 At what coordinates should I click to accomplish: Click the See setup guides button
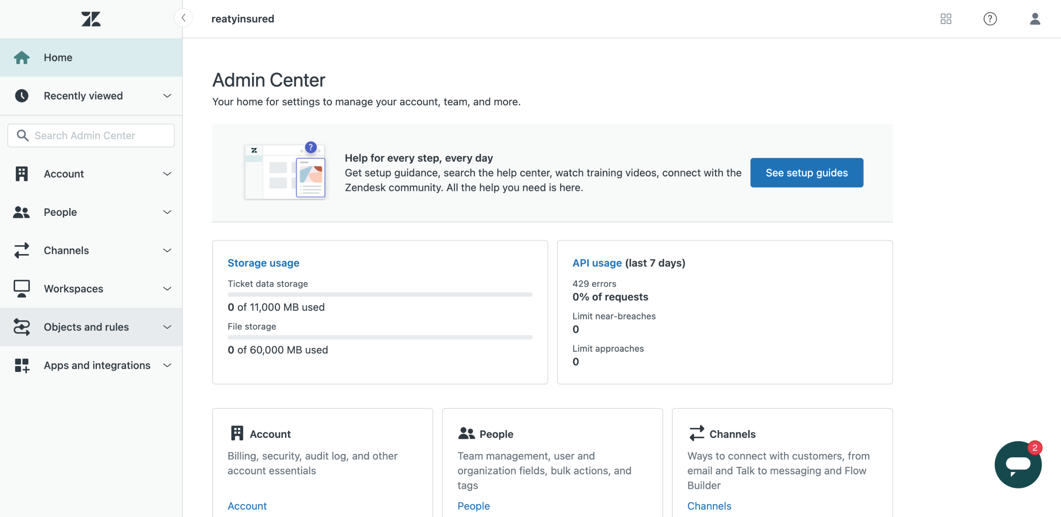(807, 173)
